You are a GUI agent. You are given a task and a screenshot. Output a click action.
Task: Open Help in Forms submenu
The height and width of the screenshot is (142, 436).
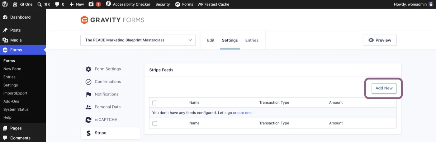pyautogui.click(x=7, y=117)
